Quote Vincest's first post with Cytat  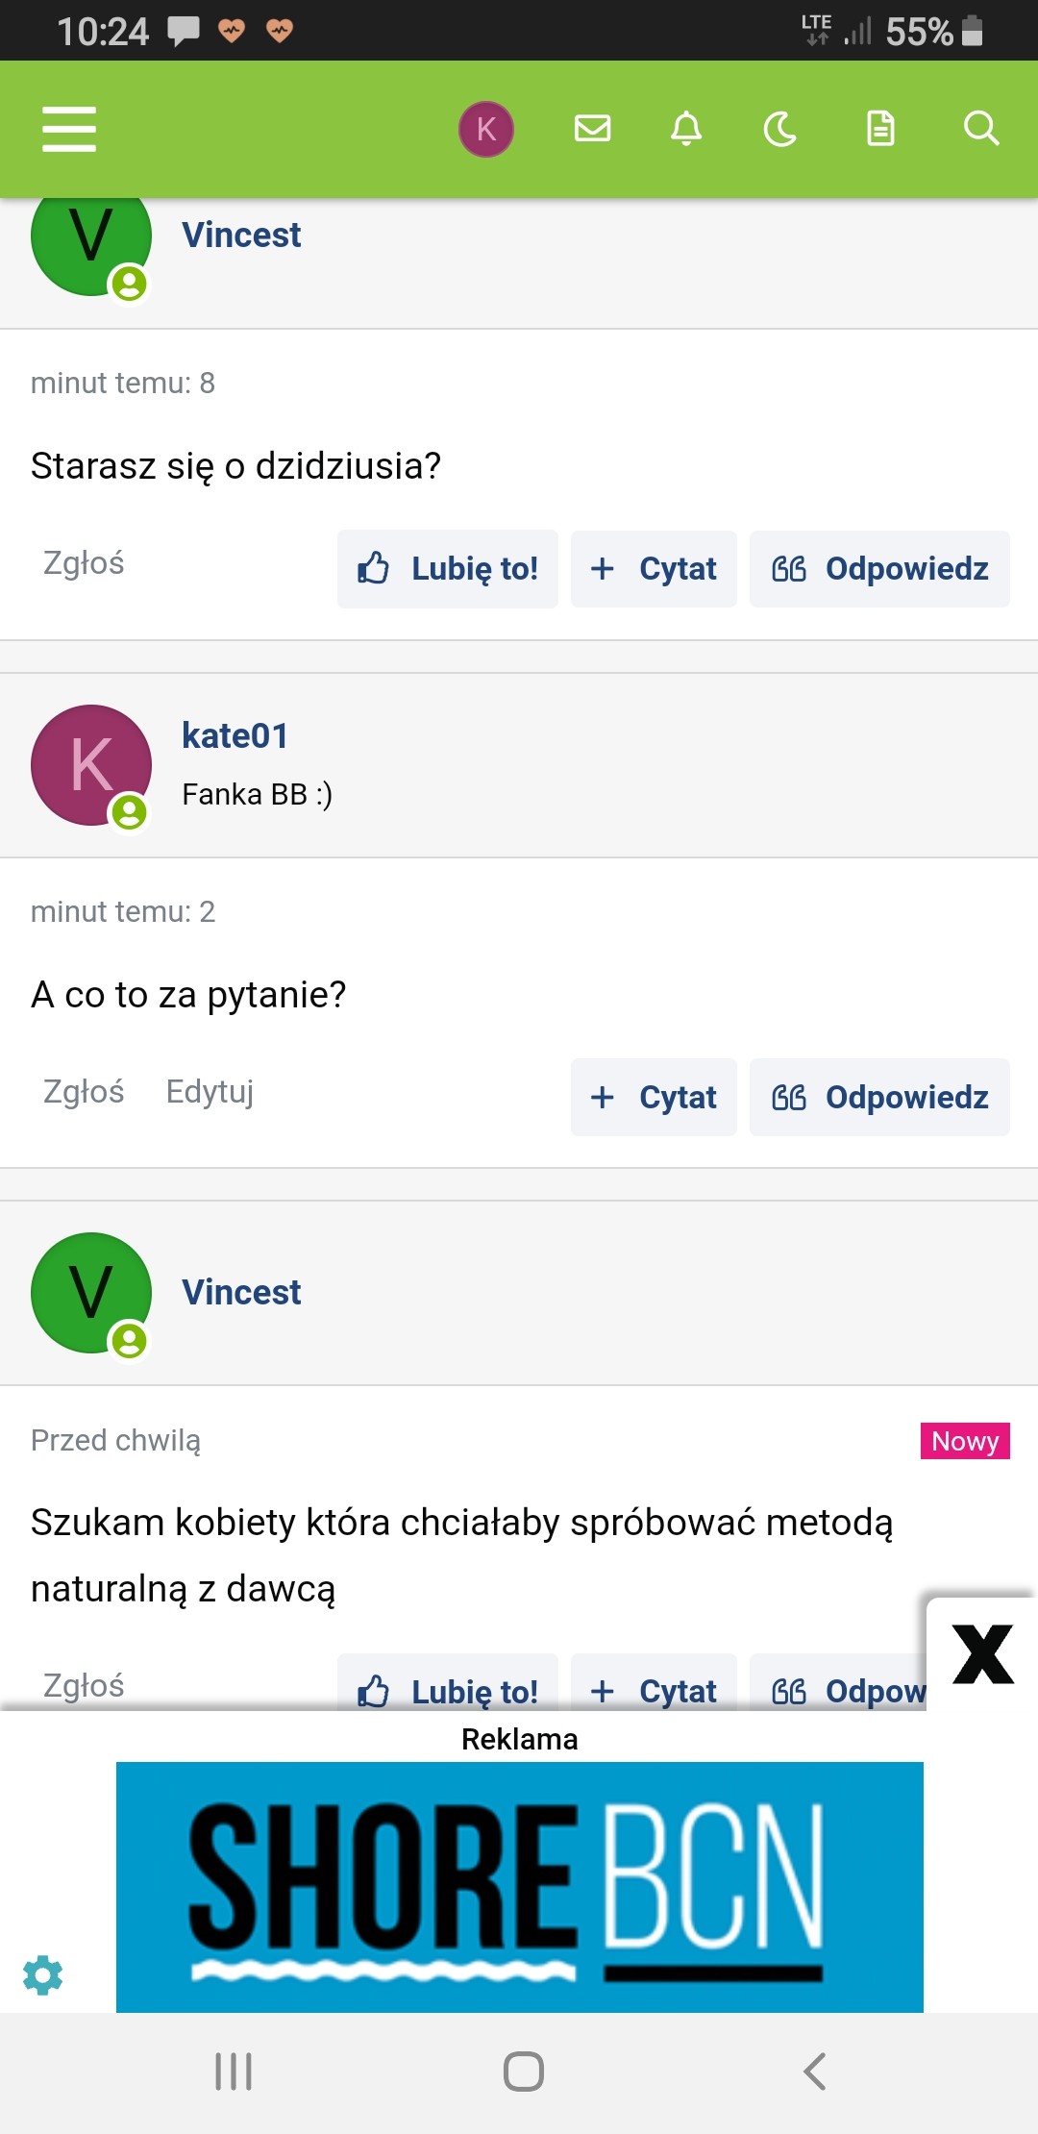pos(654,569)
